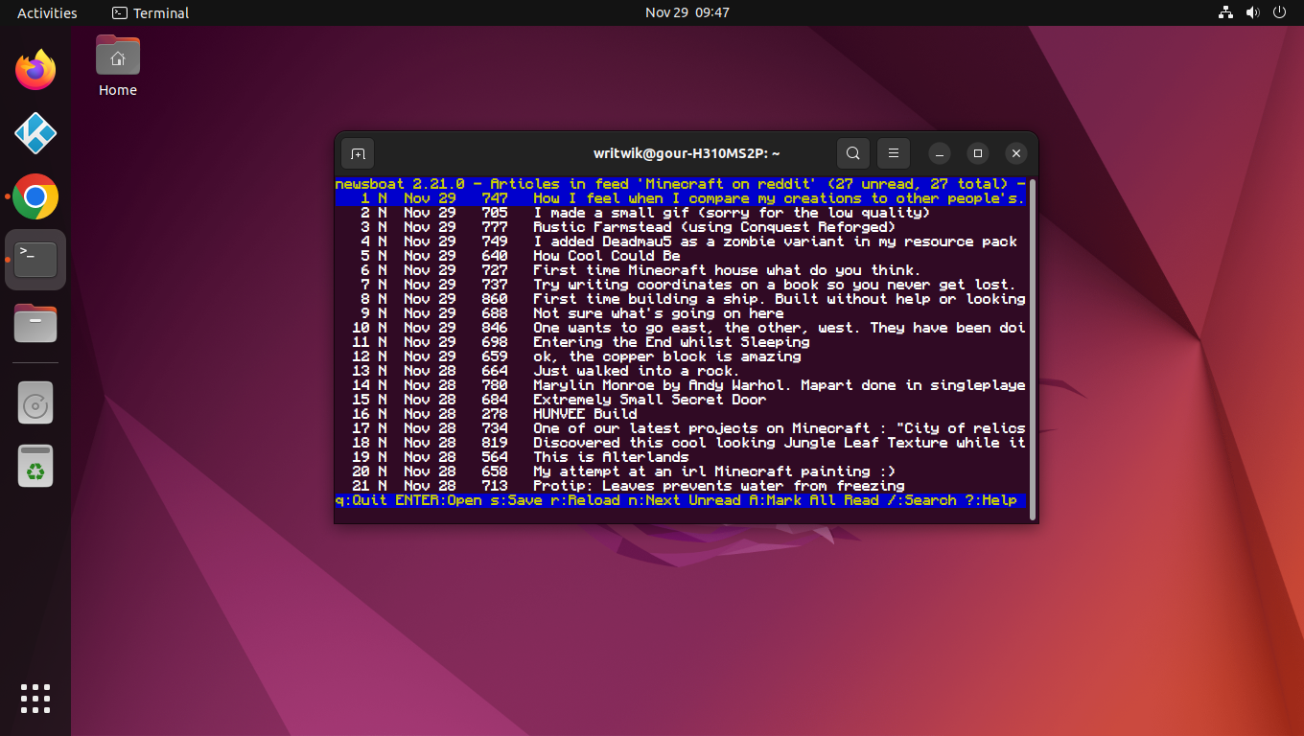Viewport: 1304px width, 736px height.
Task: Open the Trash icon in the dock
Action: point(35,466)
